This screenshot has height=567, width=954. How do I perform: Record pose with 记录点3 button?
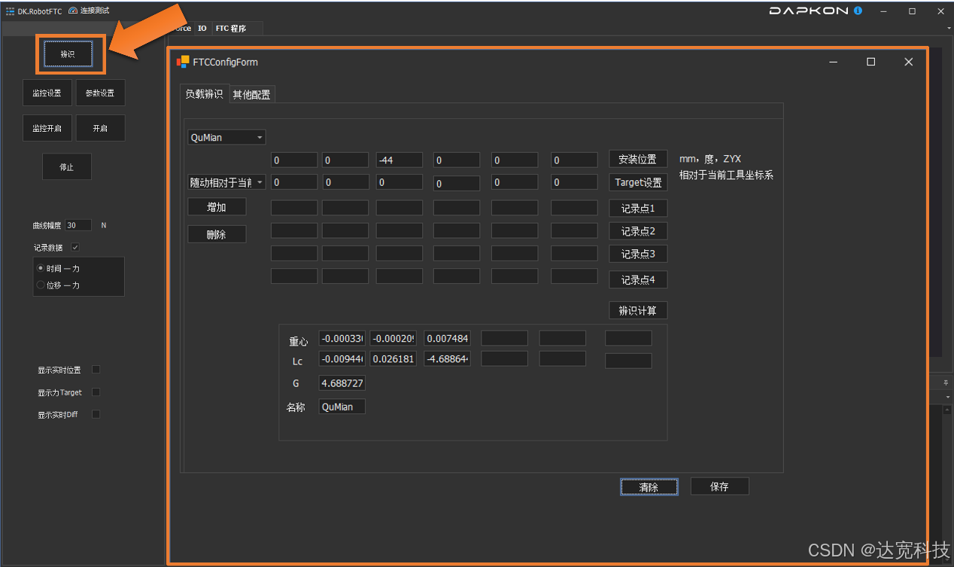(x=638, y=254)
